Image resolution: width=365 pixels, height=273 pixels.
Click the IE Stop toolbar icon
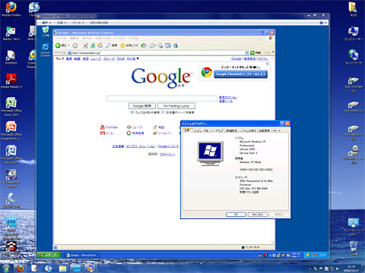click(x=85, y=45)
